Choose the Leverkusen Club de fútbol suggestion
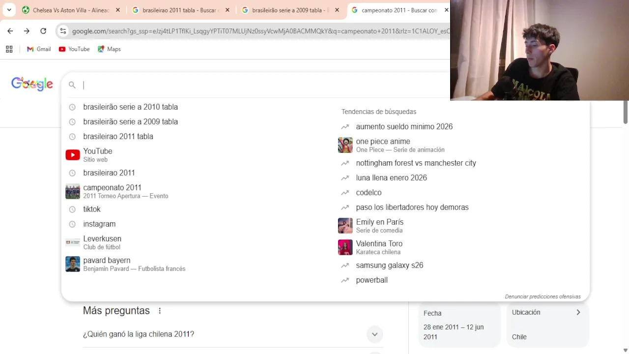629x354 pixels. click(102, 242)
